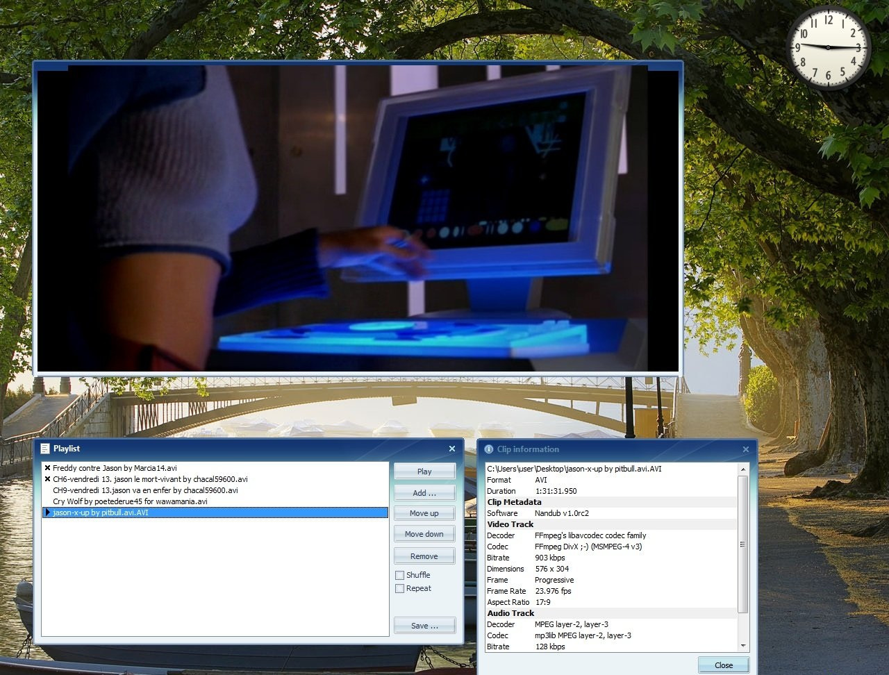Viewport: 889px width, 675px height.
Task: Click the scroll up arrow in Clip information
Action: (743, 469)
